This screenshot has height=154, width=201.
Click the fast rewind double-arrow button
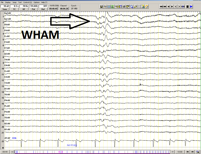(x=161, y=7)
